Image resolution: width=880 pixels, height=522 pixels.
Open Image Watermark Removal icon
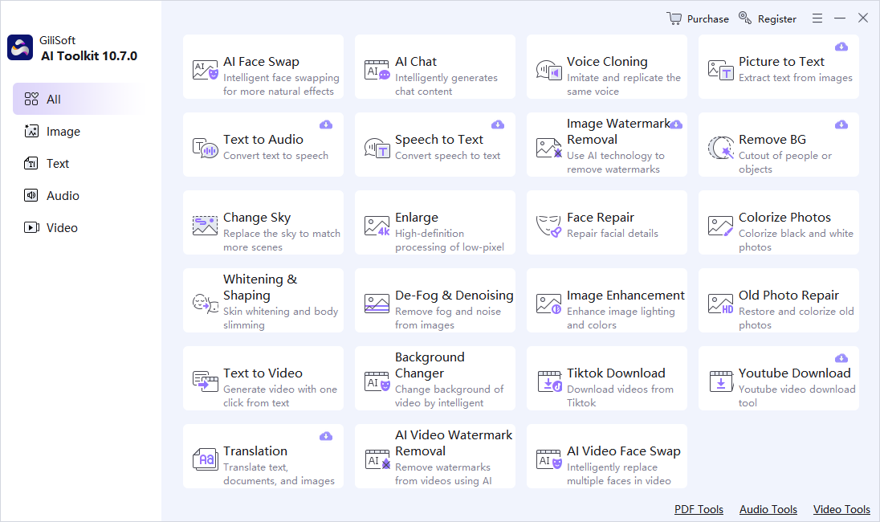pos(548,149)
